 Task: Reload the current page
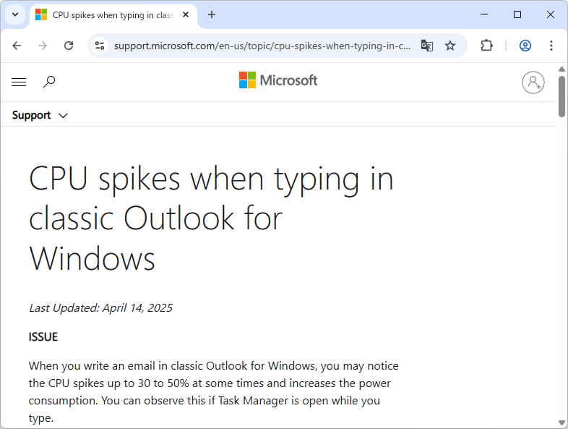tap(69, 46)
